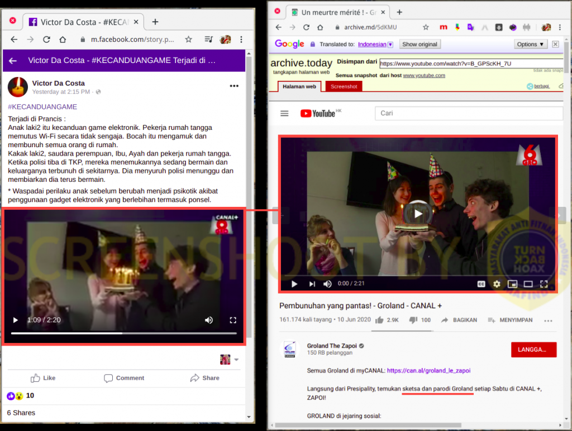This screenshot has width=572, height=431.
Task: Close the Victor Da Costa browser tab
Action: pos(136,22)
